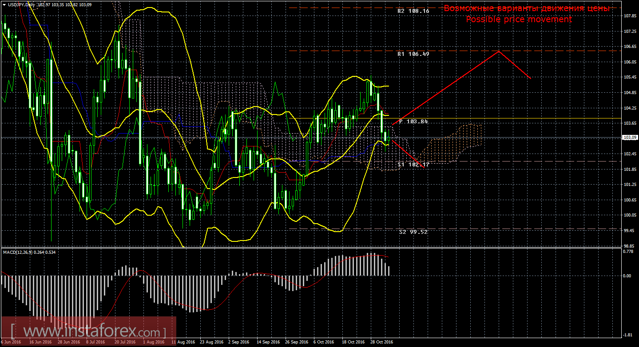Open the chart menu triangle beside USDJPY
Screen dimensions: 639x347
tap(4, 4)
